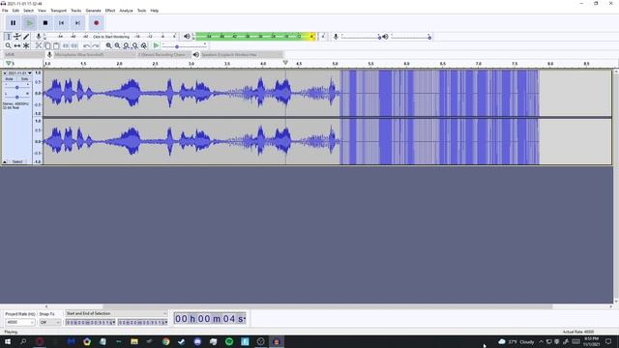Open Chrome from the taskbar
This screenshot has height=348, width=619.
(165, 341)
